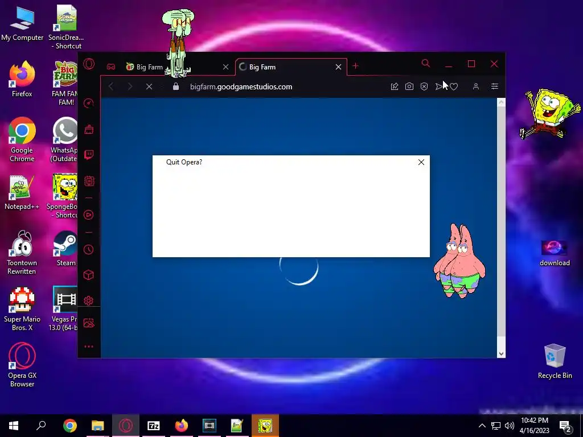
Task: Select Google Chrome desktop shortcut
Action: (22, 140)
